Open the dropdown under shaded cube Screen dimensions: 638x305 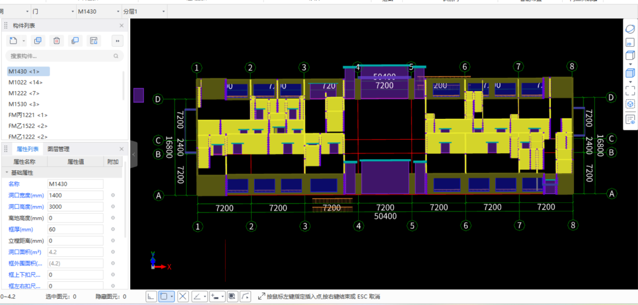630,82
